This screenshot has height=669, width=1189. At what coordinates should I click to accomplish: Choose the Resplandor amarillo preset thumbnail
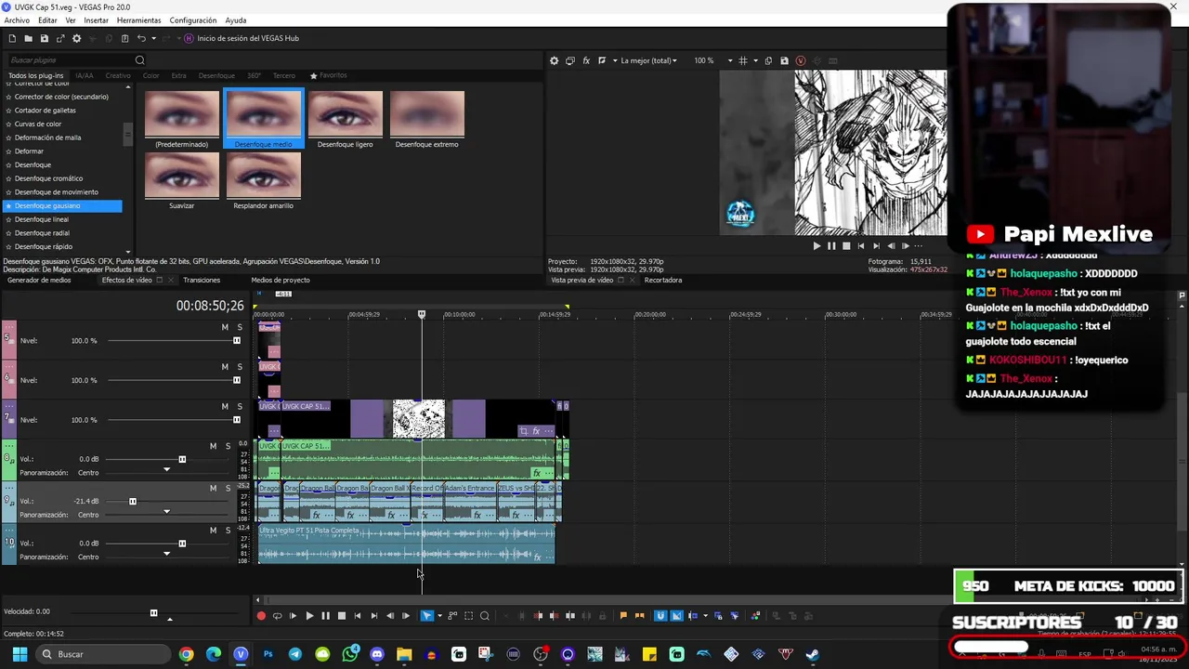(x=263, y=180)
